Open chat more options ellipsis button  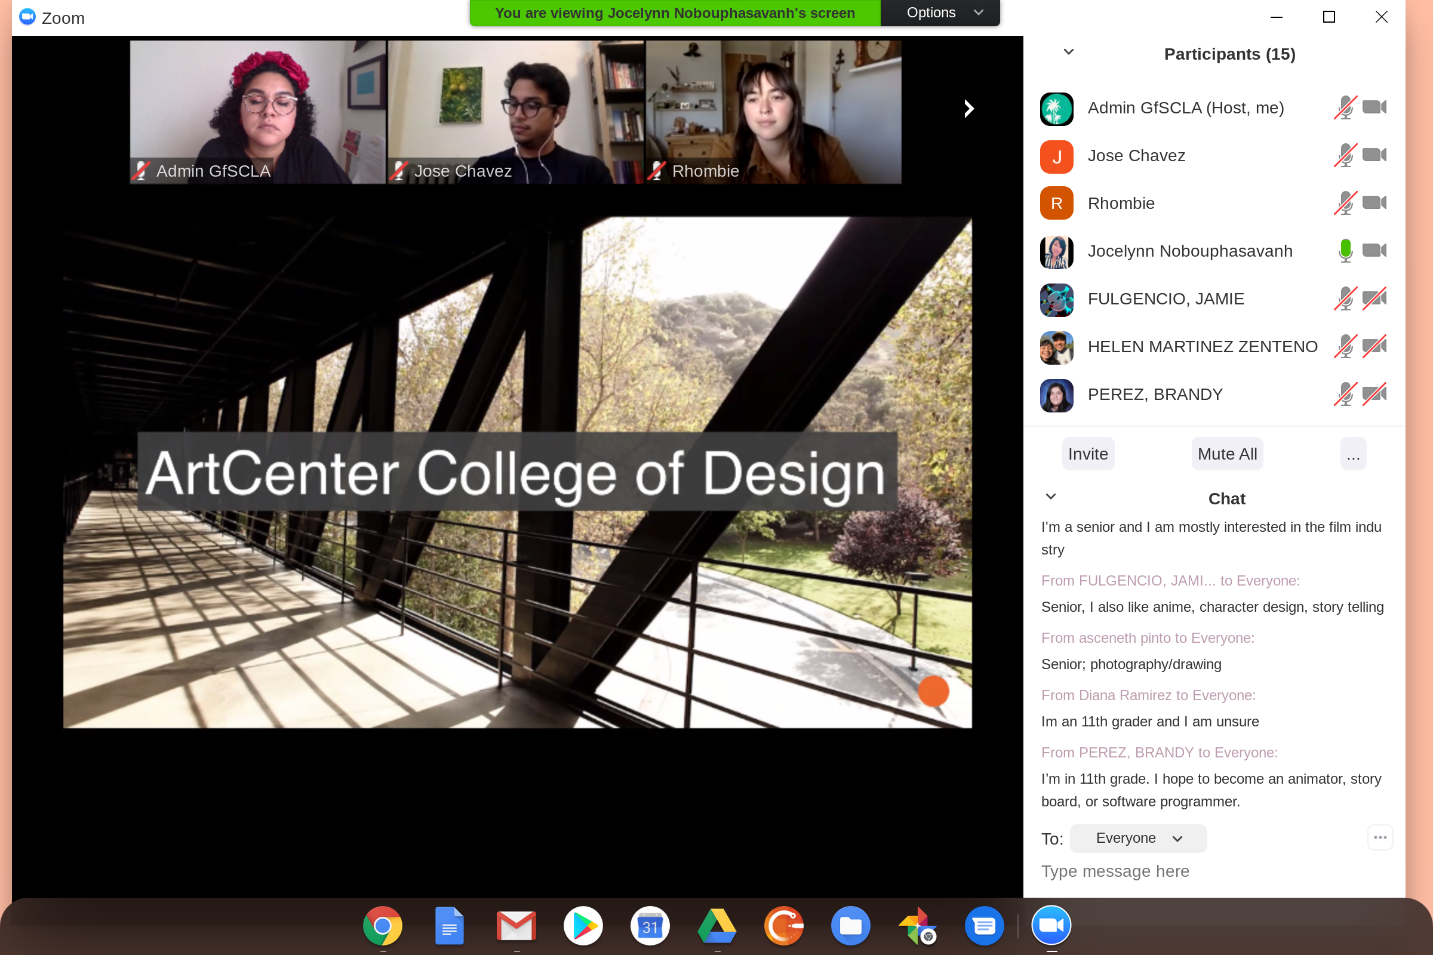(1380, 837)
